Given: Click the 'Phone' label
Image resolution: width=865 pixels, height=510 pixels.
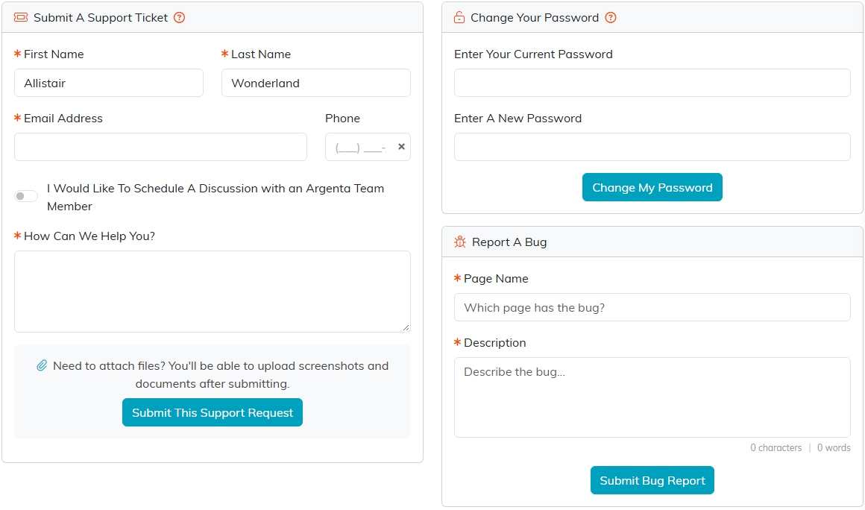Looking at the screenshot, I should [342, 118].
